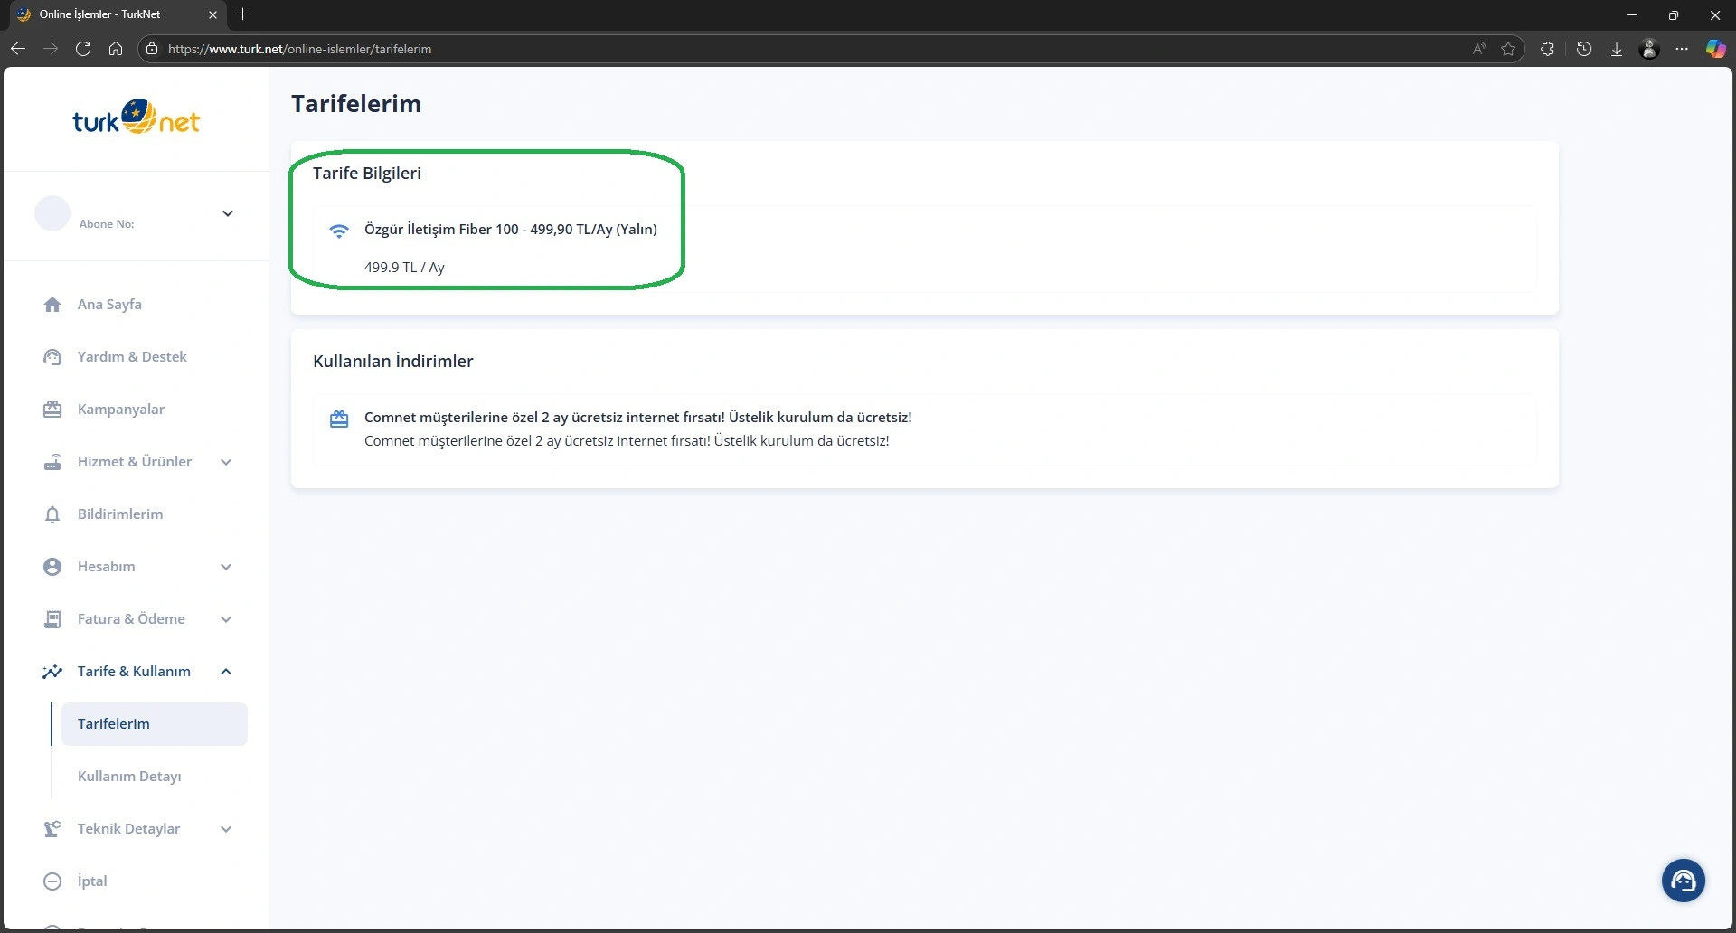The image size is (1736, 933).
Task: Click the Abone No label
Action: point(107,224)
